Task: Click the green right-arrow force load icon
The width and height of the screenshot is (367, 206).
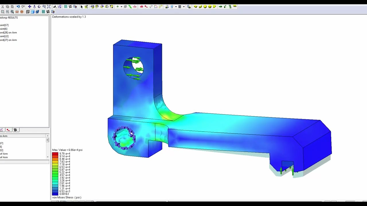Action: [x=220, y=7]
